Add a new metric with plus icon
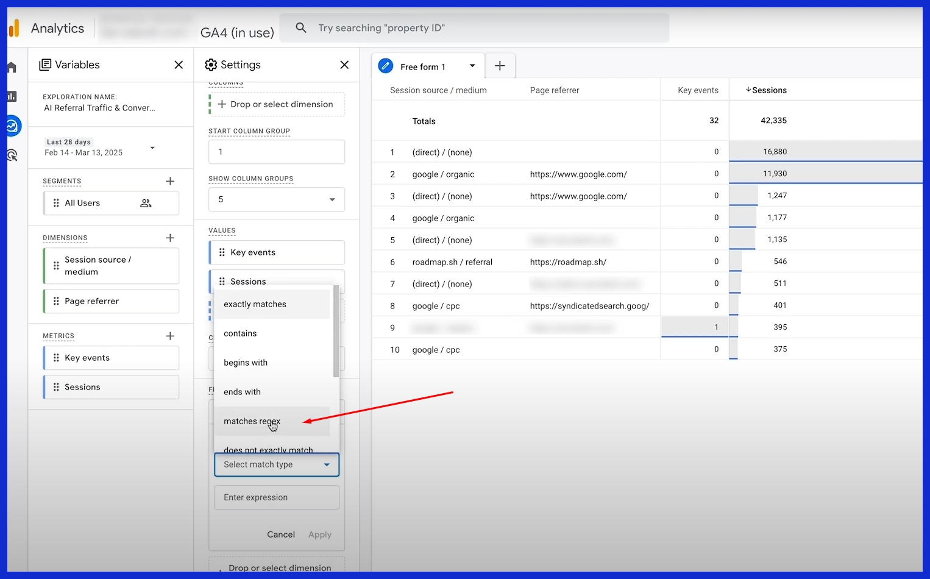The image size is (930, 579). pos(170,336)
